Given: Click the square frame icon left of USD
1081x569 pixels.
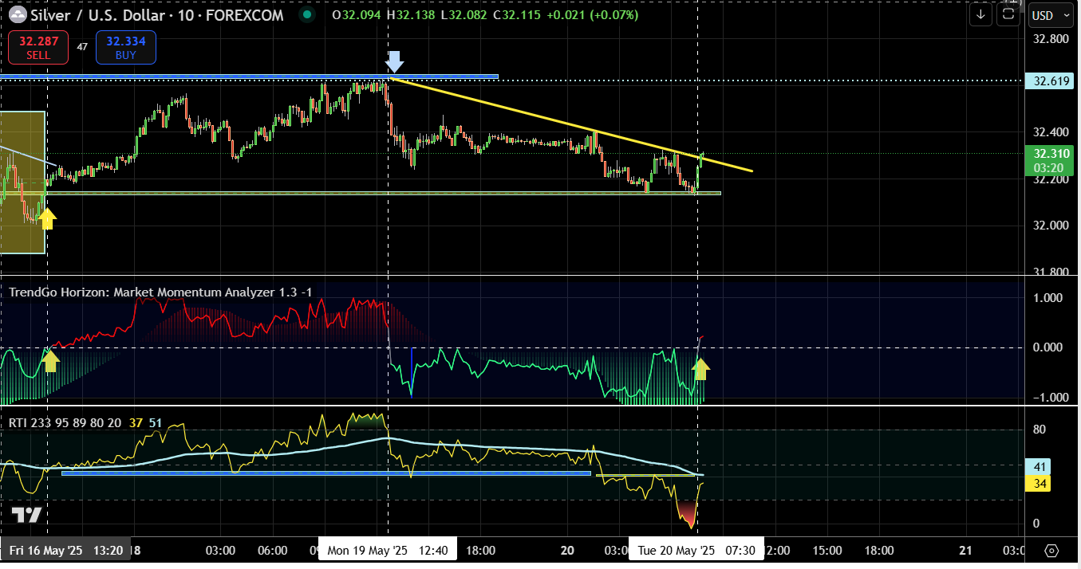Looking at the screenshot, I should [1008, 14].
